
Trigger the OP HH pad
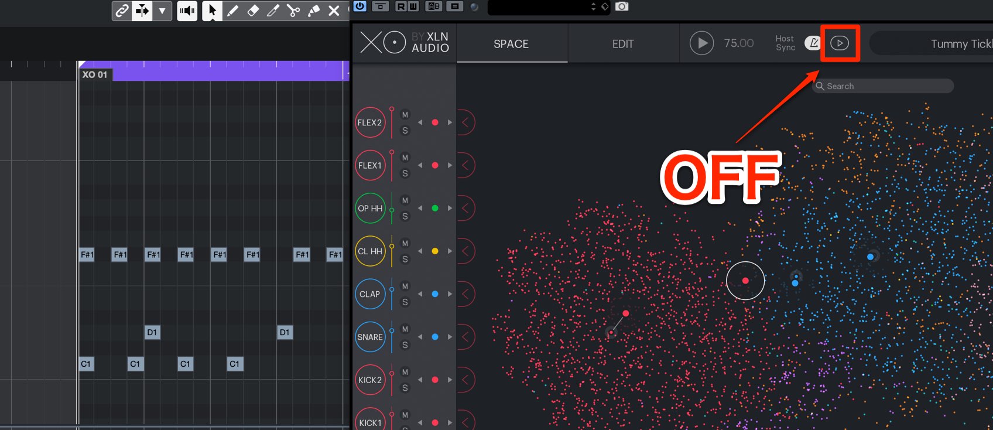[x=370, y=208]
